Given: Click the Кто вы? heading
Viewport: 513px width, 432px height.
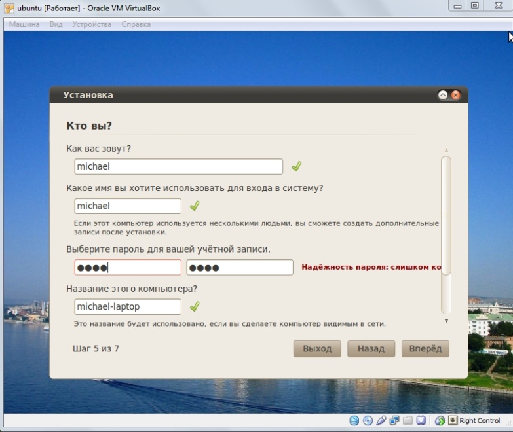Looking at the screenshot, I should 89,126.
